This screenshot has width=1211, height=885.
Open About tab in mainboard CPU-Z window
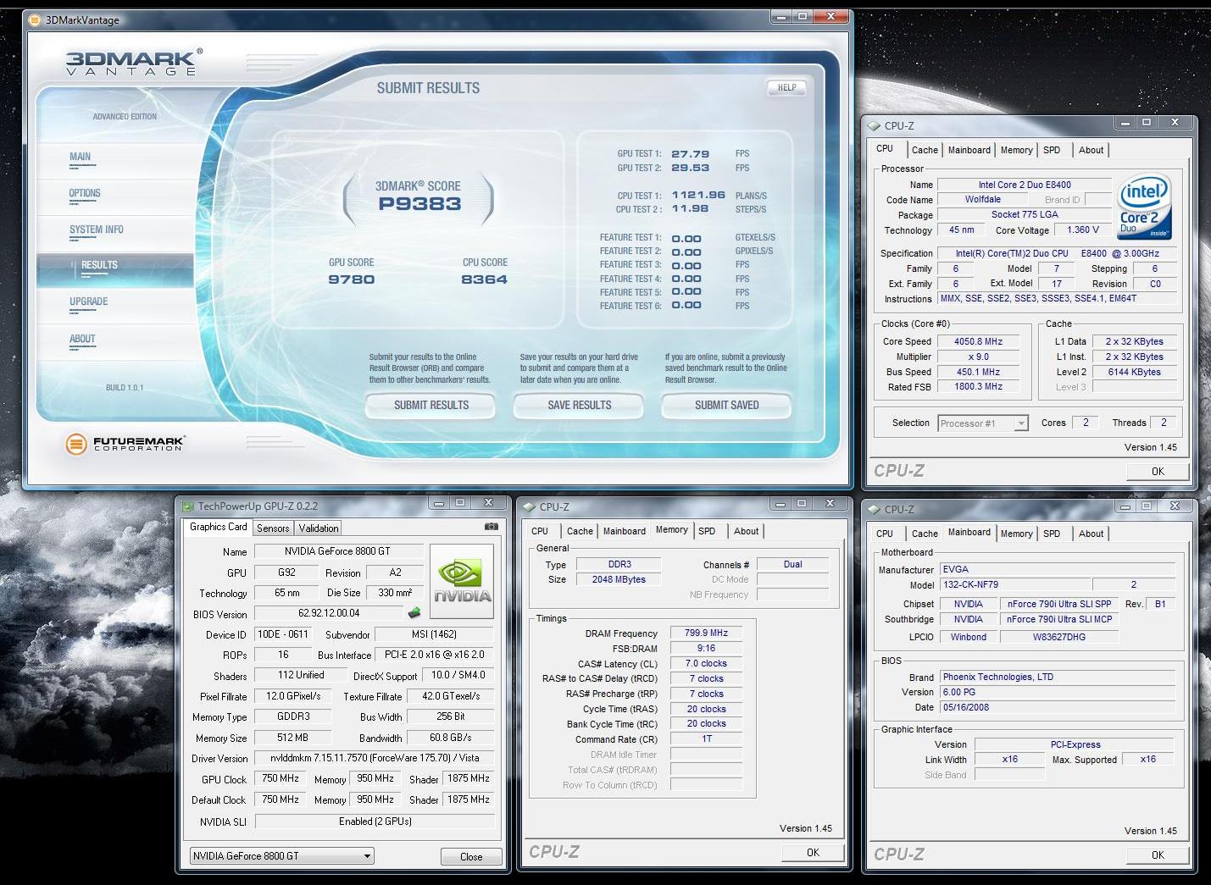point(1091,534)
